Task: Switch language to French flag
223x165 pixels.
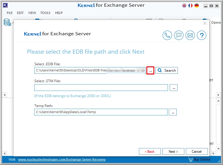Action: [190, 6]
